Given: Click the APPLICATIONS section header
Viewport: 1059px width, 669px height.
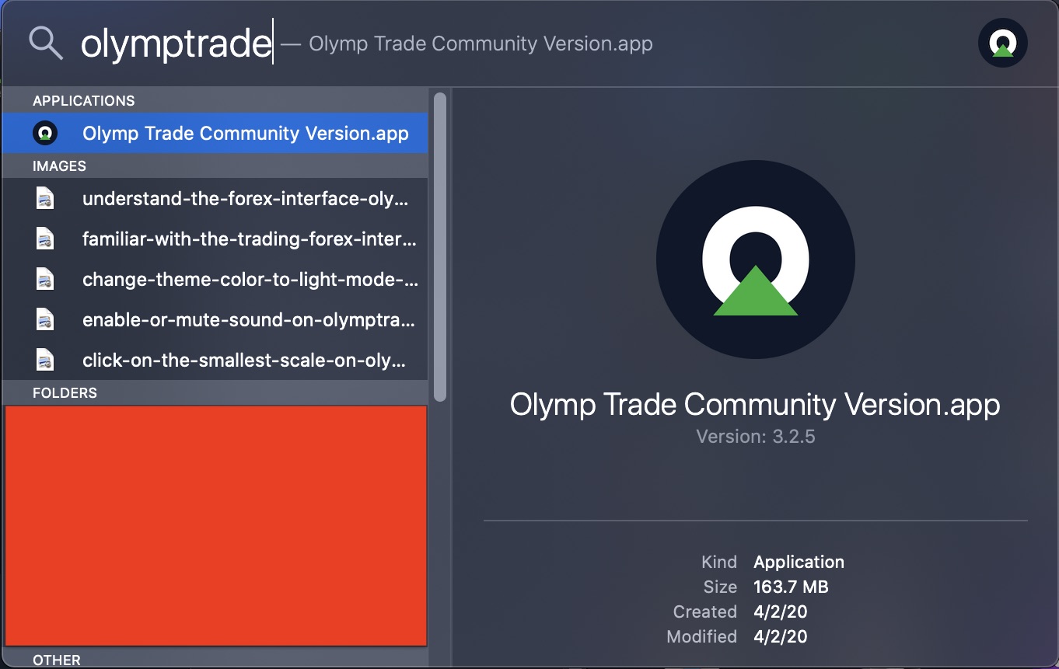Looking at the screenshot, I should tap(83, 101).
